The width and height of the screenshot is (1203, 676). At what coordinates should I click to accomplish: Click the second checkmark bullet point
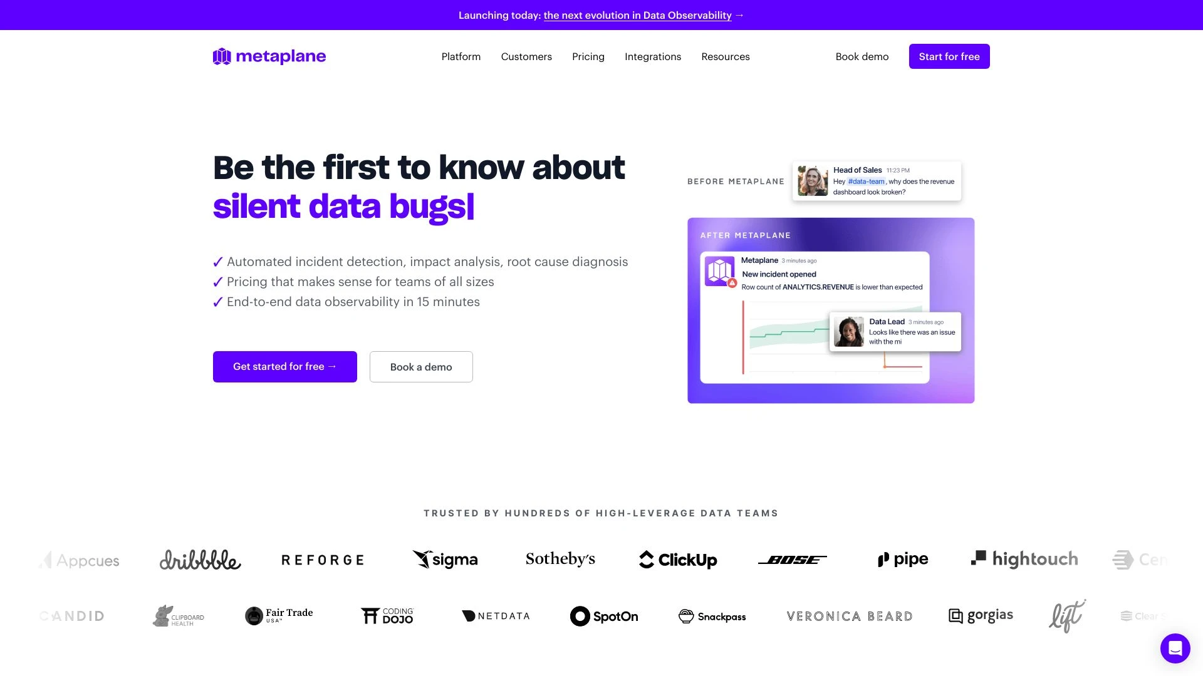217,282
